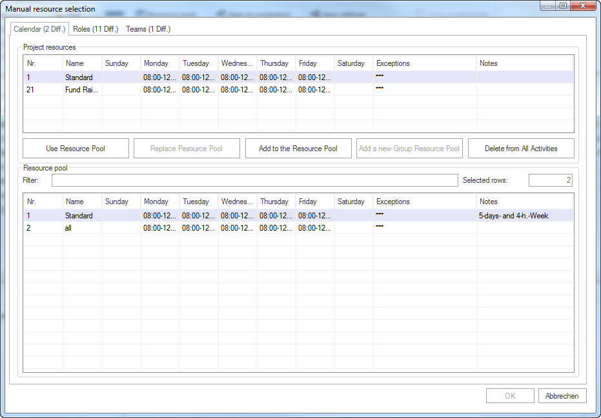Click Add to the Resource Pool
The width and height of the screenshot is (601, 418).
click(x=298, y=149)
